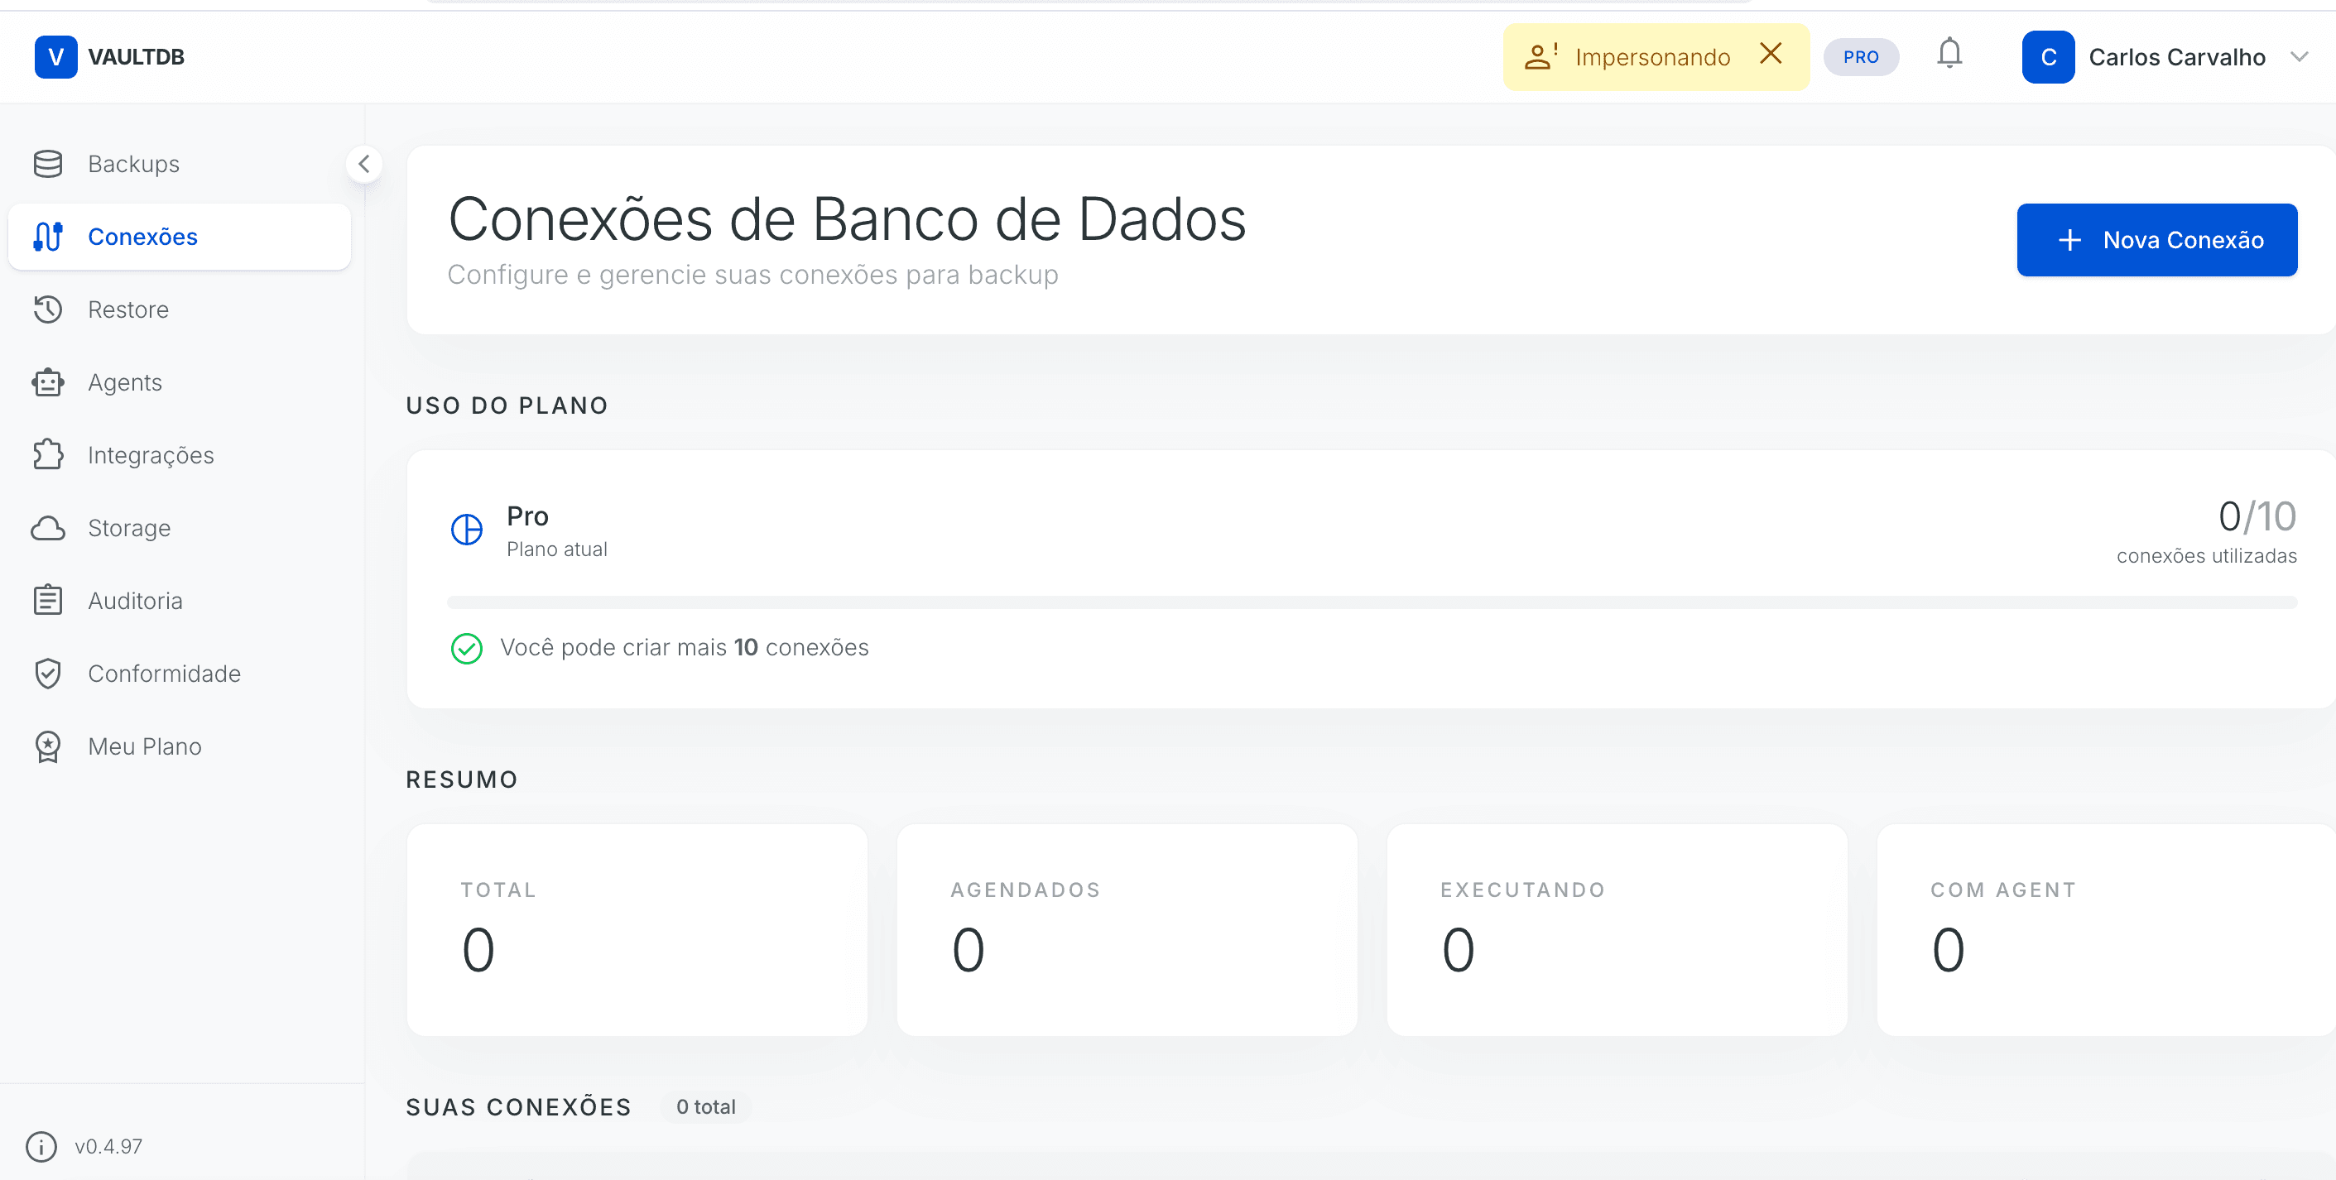
Task: Click the '0/10' connections counter
Action: pos(2257,516)
